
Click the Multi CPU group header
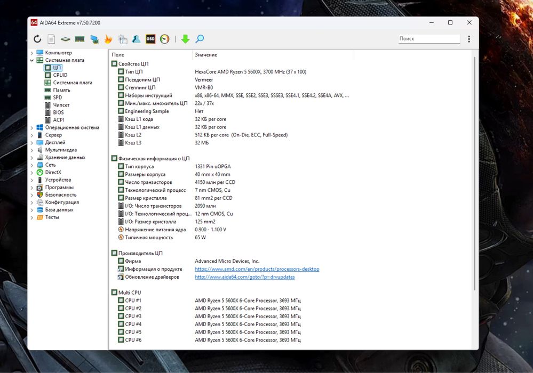pyautogui.click(x=126, y=293)
